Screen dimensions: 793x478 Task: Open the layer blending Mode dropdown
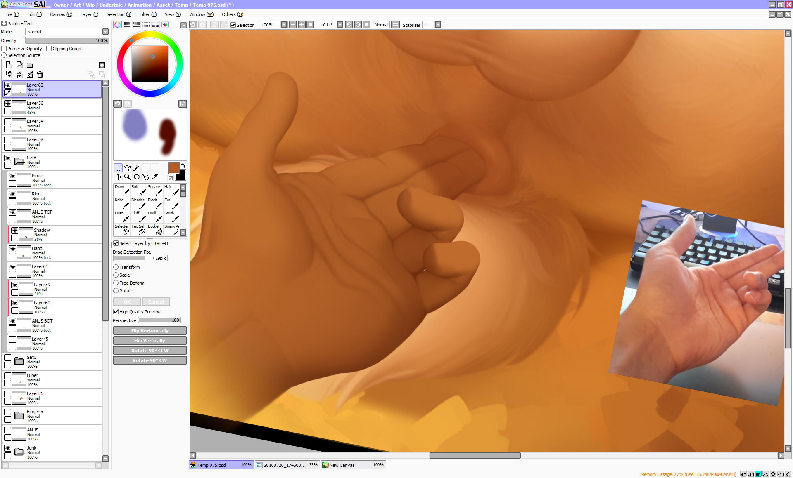(105, 32)
